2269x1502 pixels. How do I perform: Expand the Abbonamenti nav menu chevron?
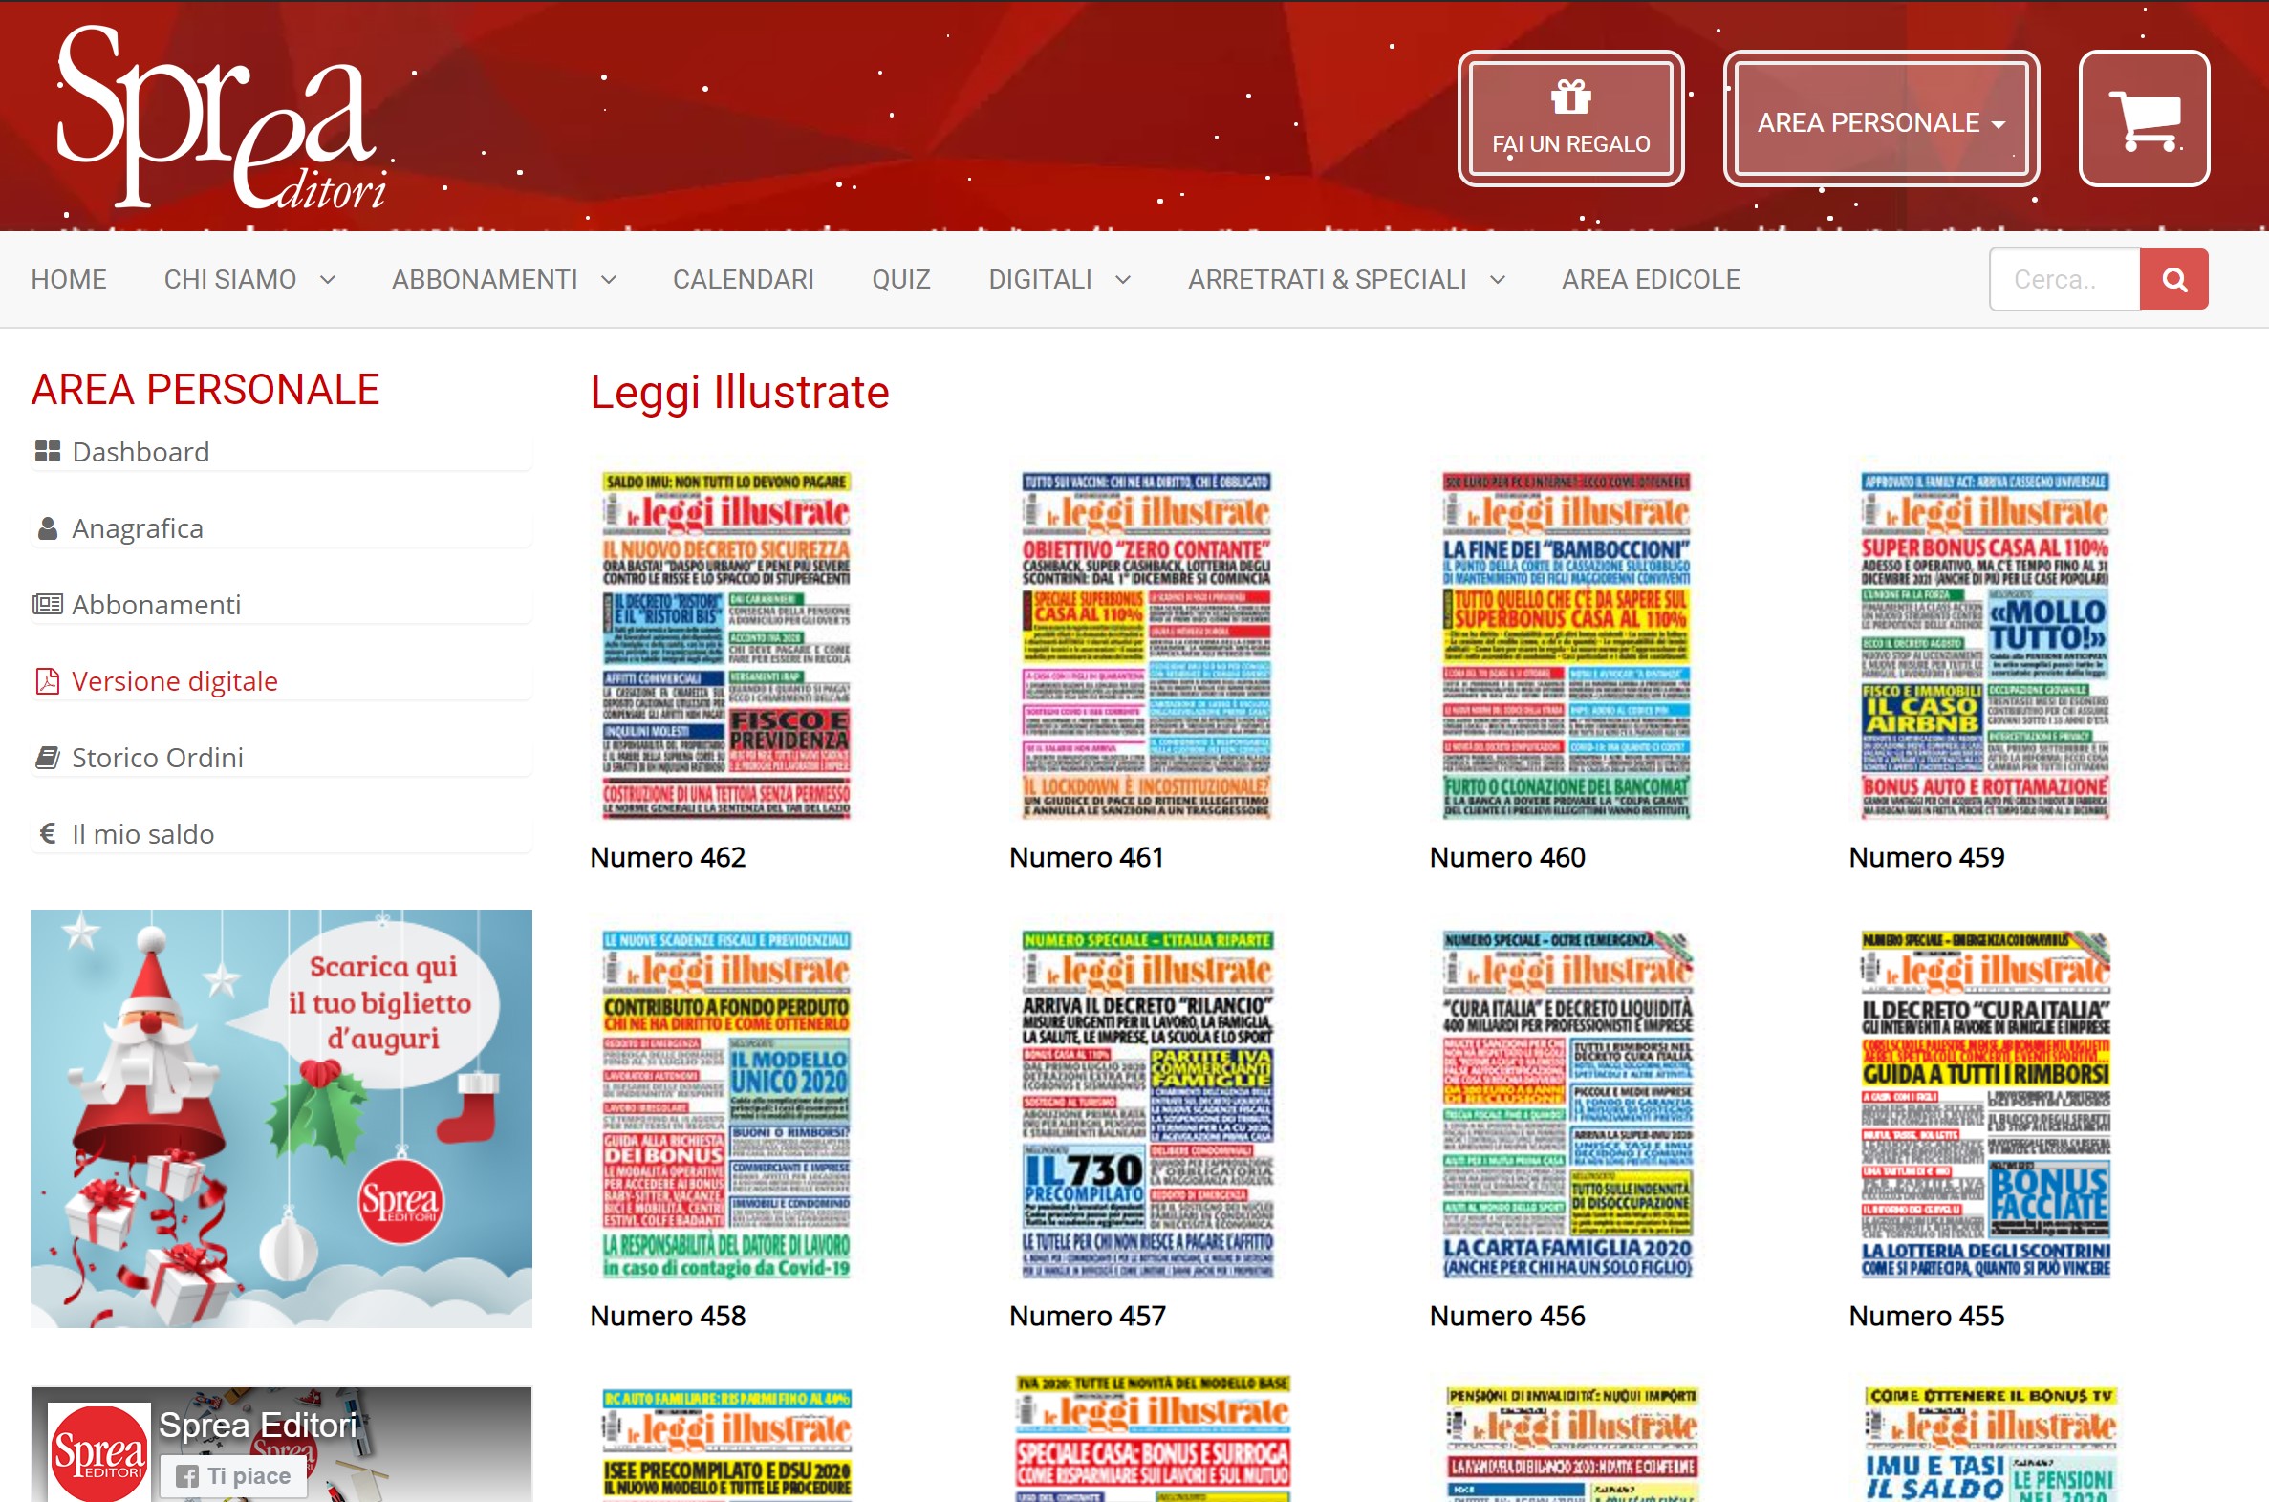click(x=609, y=280)
